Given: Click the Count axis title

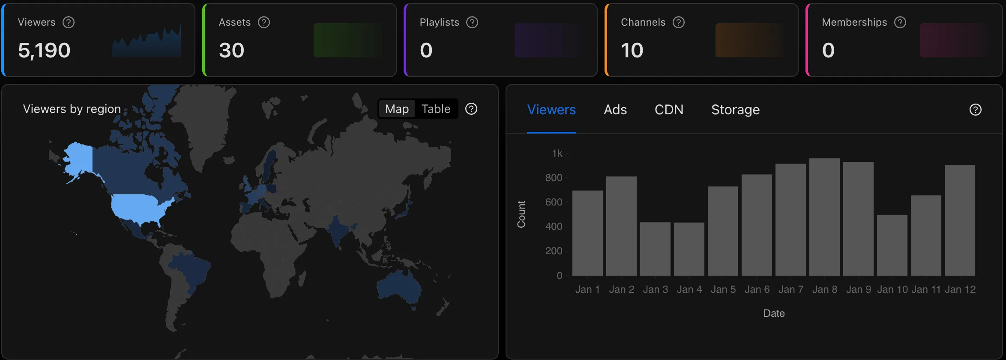Looking at the screenshot, I should [x=521, y=214].
